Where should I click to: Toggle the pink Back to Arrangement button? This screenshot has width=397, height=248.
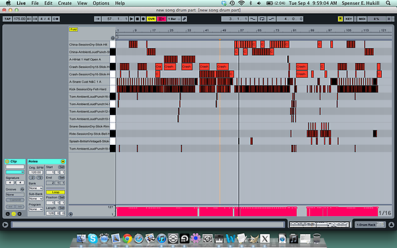coord(161,19)
